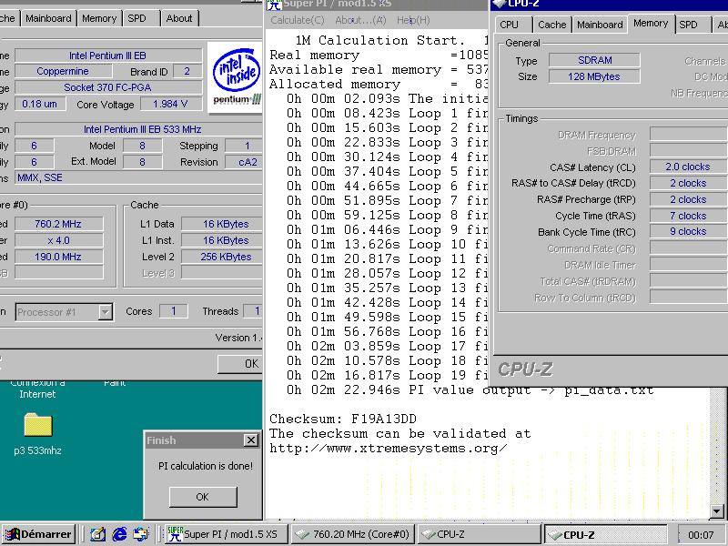Click the L1 Data 16 KBytes value
This screenshot has width=728, height=546.
pyautogui.click(x=222, y=224)
